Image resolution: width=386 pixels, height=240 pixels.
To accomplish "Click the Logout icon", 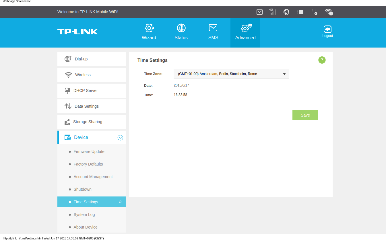I will pos(327,29).
